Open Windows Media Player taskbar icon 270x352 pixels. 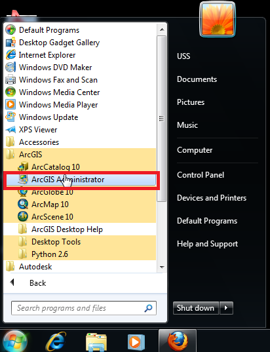[x=136, y=343]
